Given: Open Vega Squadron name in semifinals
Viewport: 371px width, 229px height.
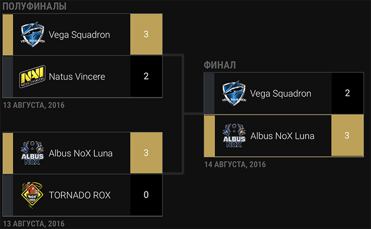Looking at the screenshot, I should (x=79, y=35).
